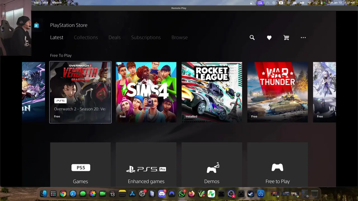Open Control Center in menu bar
Image resolution: width=358 pixels, height=201 pixels.
click(322, 3)
